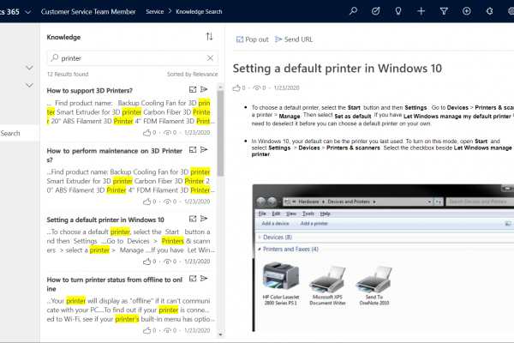
Task: Click the Pop out button above the article
Action: pos(252,39)
